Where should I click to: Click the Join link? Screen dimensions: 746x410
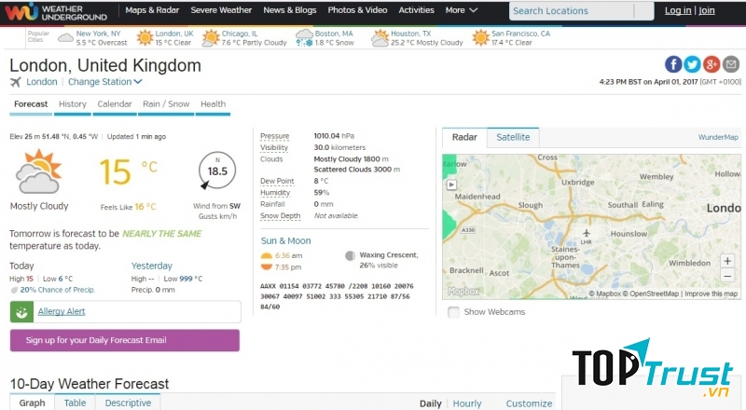(707, 10)
